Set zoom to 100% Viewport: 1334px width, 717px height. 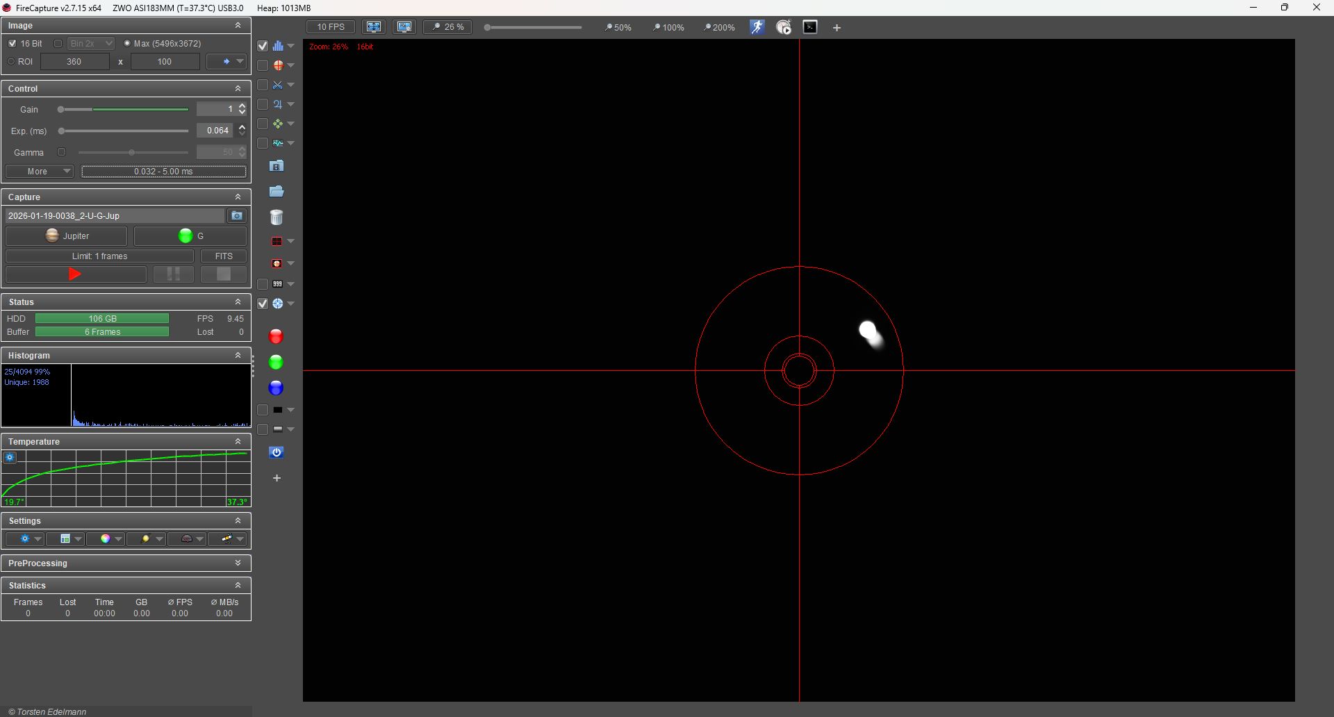[668, 27]
